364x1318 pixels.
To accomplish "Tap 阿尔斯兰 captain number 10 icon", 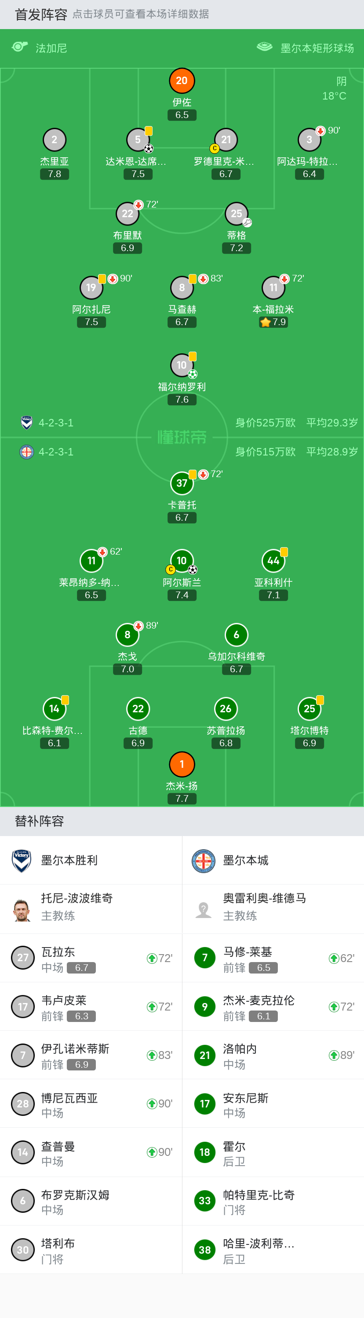I will [x=182, y=561].
